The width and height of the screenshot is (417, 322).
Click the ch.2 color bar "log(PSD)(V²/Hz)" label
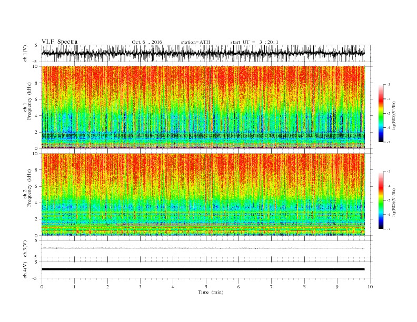[x=394, y=202]
